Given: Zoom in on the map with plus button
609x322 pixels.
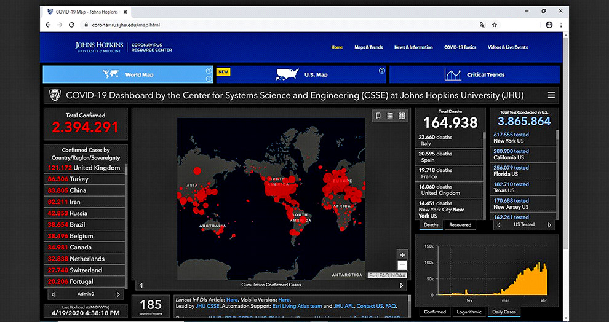Looking at the screenshot, I should pos(402,255).
